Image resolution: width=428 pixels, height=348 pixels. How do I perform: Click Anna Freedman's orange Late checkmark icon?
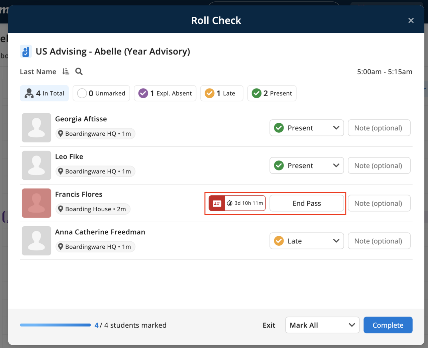point(279,241)
